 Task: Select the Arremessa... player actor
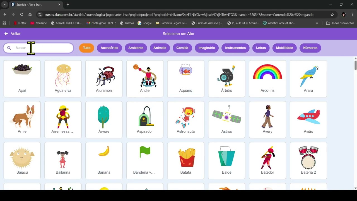[63, 120]
